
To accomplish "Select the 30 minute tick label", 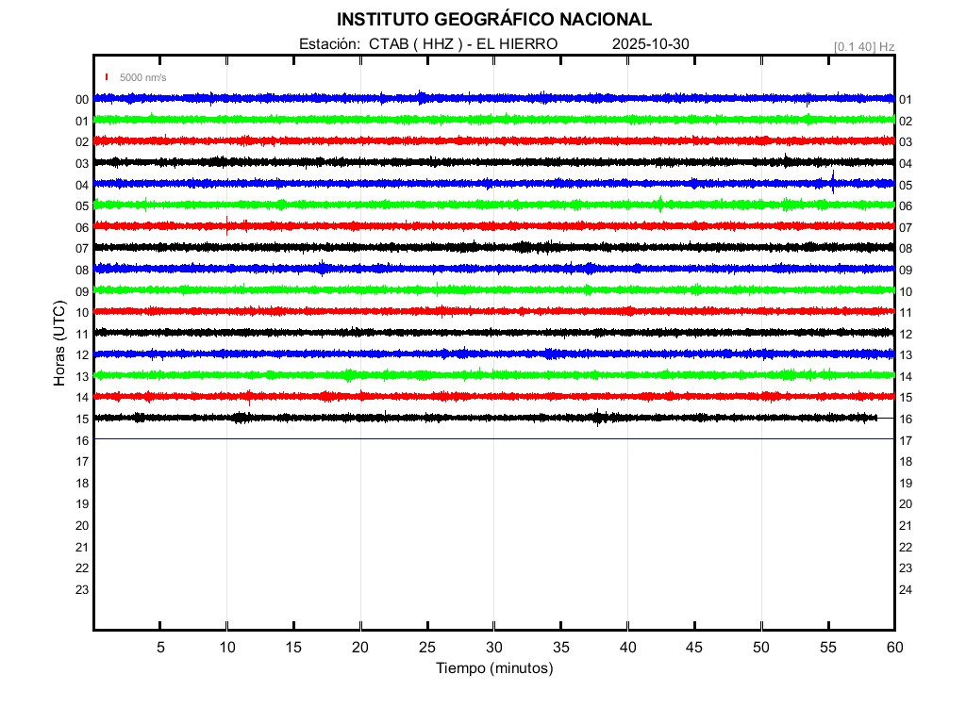I will click(x=494, y=647).
